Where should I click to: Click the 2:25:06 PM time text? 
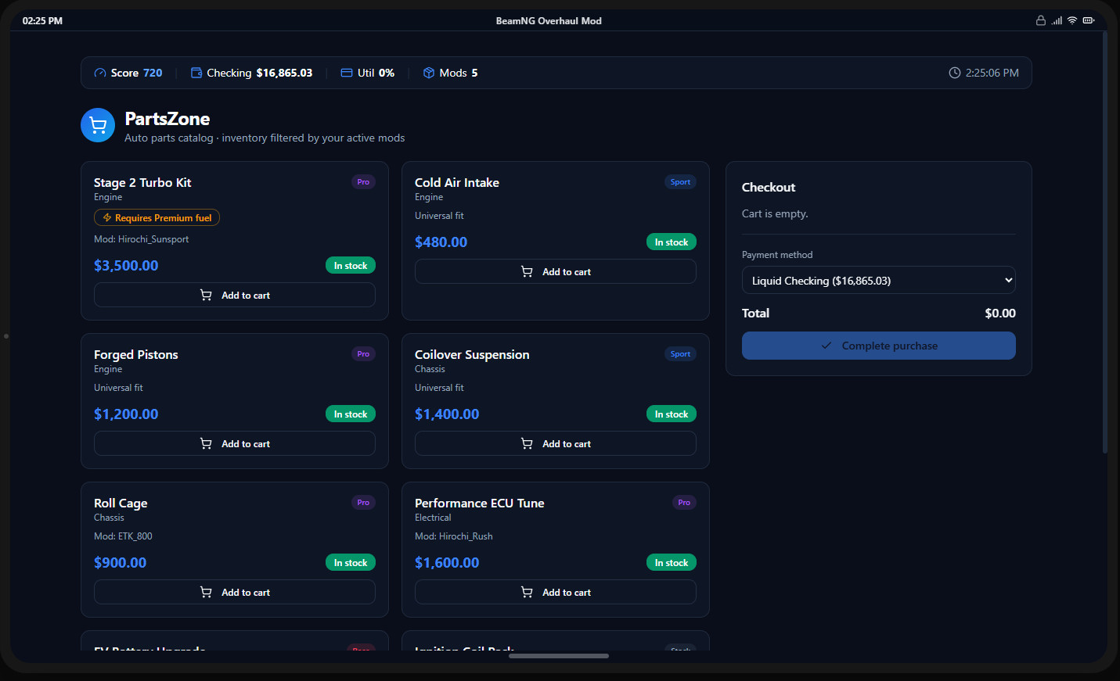pyautogui.click(x=992, y=73)
